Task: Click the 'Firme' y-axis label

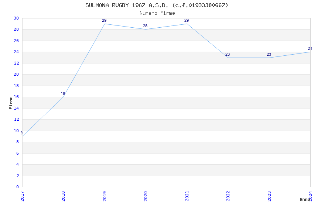Action: 11,103
